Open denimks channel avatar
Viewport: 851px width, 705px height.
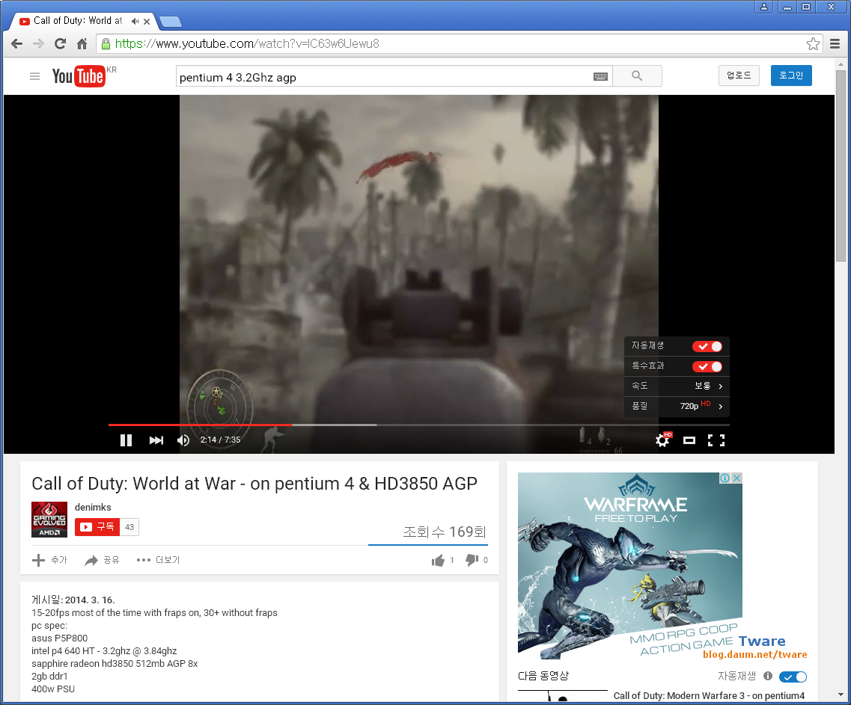point(49,520)
